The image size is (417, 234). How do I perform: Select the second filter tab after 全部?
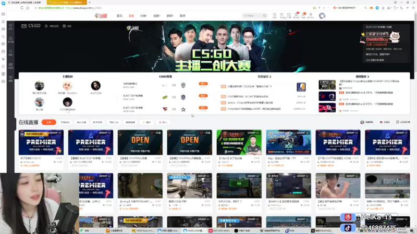[x=65, y=122]
